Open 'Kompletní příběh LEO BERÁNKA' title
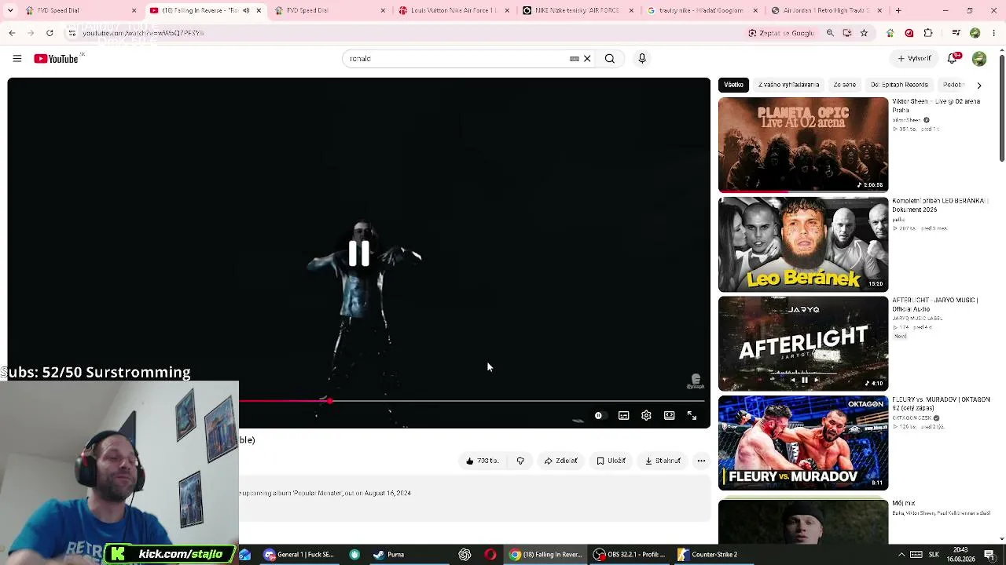The height and width of the screenshot is (565, 1006). [x=938, y=206]
